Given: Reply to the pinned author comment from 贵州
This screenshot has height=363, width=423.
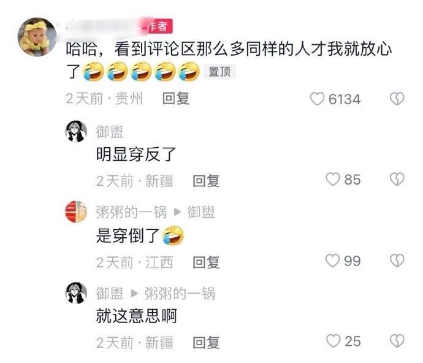Looking at the screenshot, I should pyautogui.click(x=176, y=99).
